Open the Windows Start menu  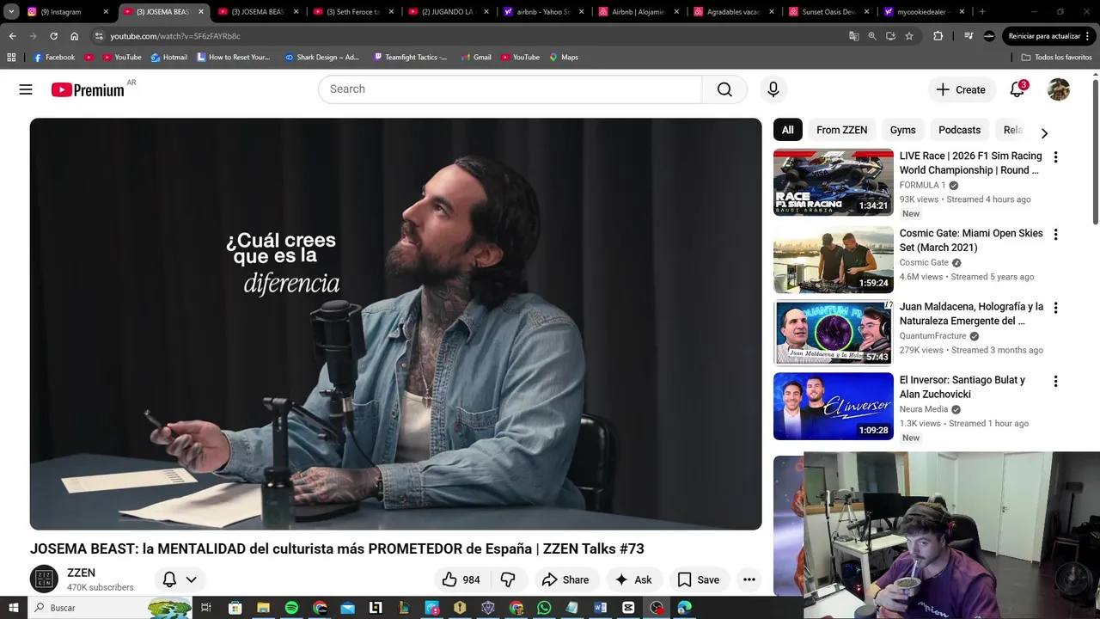coord(13,607)
